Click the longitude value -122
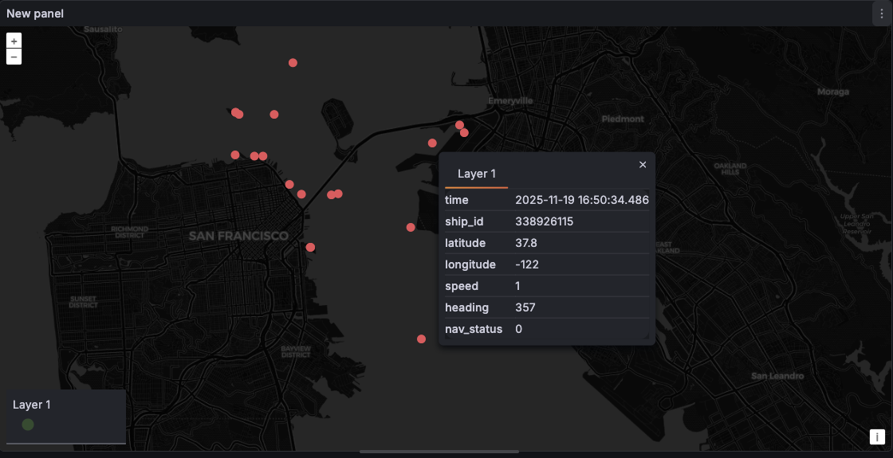Screen dimensions: 893x458 click(527, 264)
